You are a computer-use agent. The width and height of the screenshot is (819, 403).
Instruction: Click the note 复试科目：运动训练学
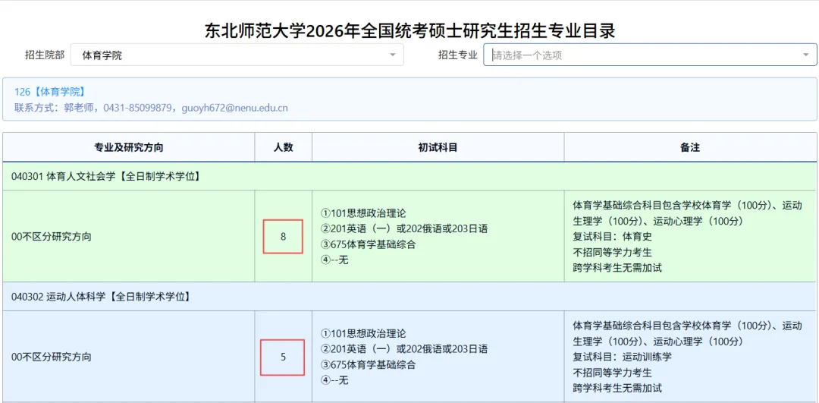[622, 357]
